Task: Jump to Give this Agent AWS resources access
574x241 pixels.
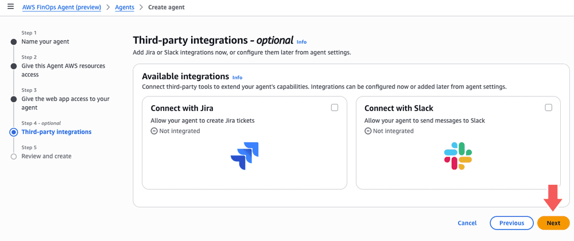Action: 63,70
